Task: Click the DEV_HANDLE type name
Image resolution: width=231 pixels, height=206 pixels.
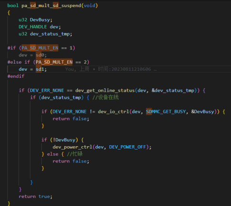Action: [33, 27]
